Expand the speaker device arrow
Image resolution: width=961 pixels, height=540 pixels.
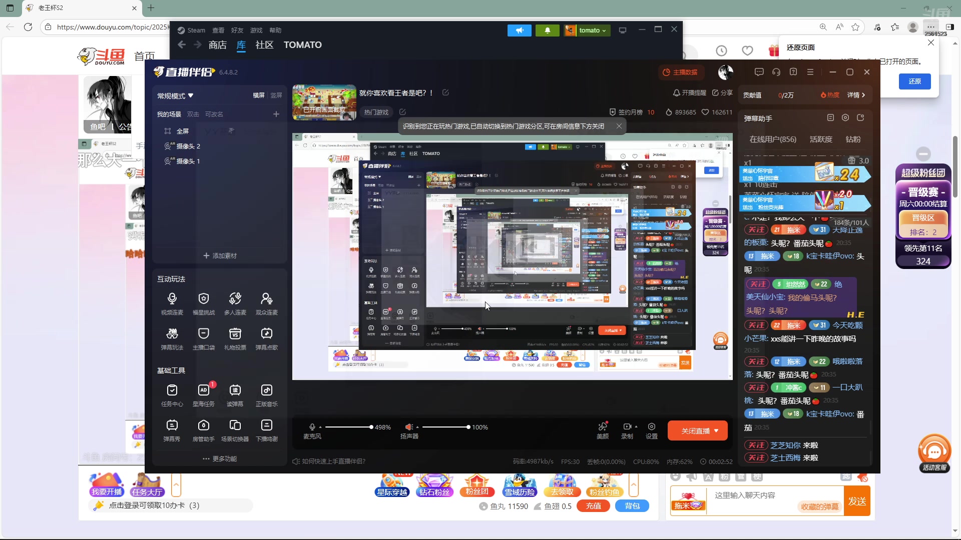pyautogui.click(x=417, y=427)
